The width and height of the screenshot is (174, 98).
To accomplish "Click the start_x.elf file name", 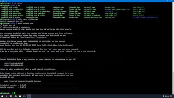I will (138, 15).
